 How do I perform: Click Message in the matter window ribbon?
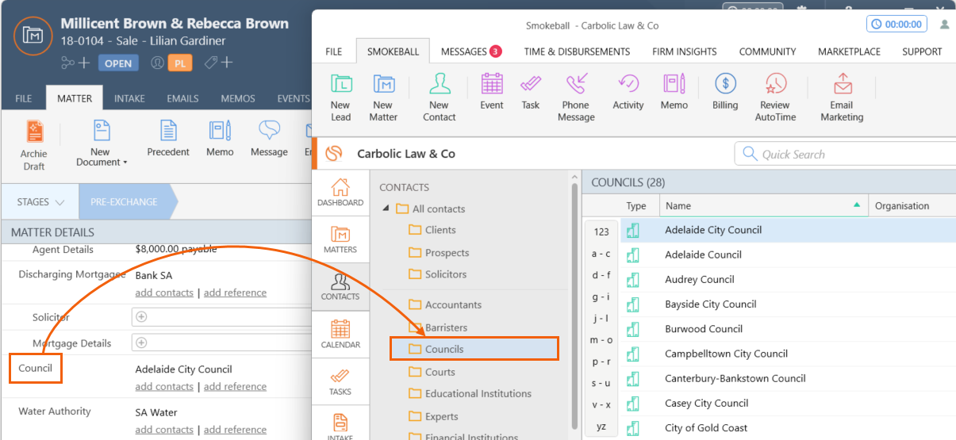(269, 140)
